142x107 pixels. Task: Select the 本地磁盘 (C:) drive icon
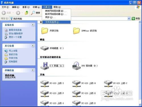pos(45,48)
